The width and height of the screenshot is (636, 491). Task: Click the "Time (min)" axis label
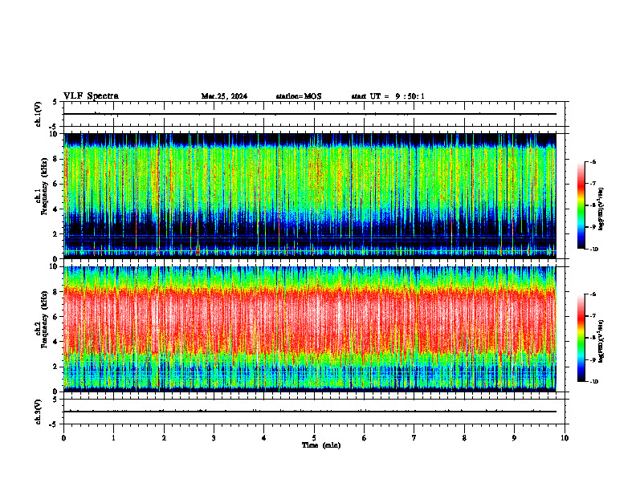pos(321,445)
